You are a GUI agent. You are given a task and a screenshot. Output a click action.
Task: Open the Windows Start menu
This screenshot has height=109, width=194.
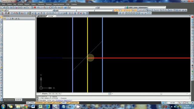(x=3, y=107)
